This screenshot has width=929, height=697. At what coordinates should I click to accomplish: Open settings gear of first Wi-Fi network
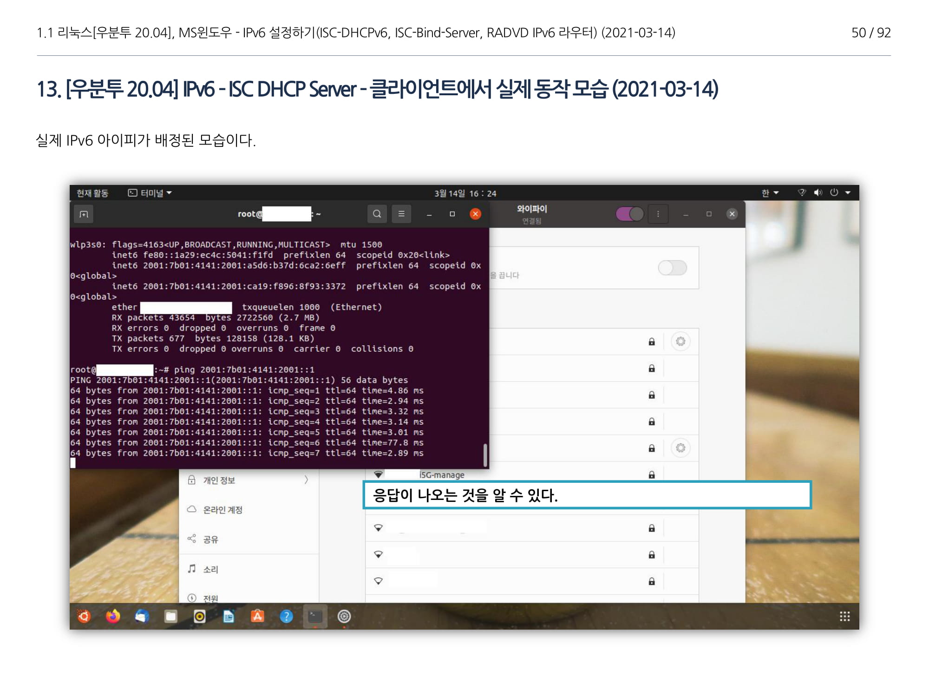(x=680, y=342)
